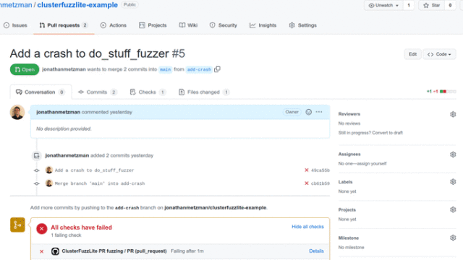Open Milestone gear settings
Image resolution: width=463 pixels, height=260 pixels.
(453, 238)
